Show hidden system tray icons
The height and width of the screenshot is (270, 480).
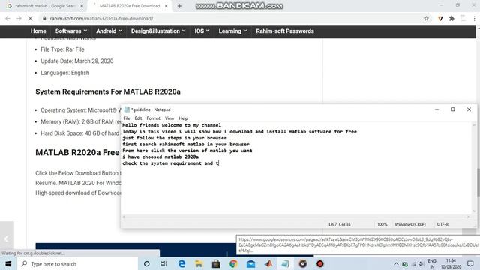tap(396, 264)
